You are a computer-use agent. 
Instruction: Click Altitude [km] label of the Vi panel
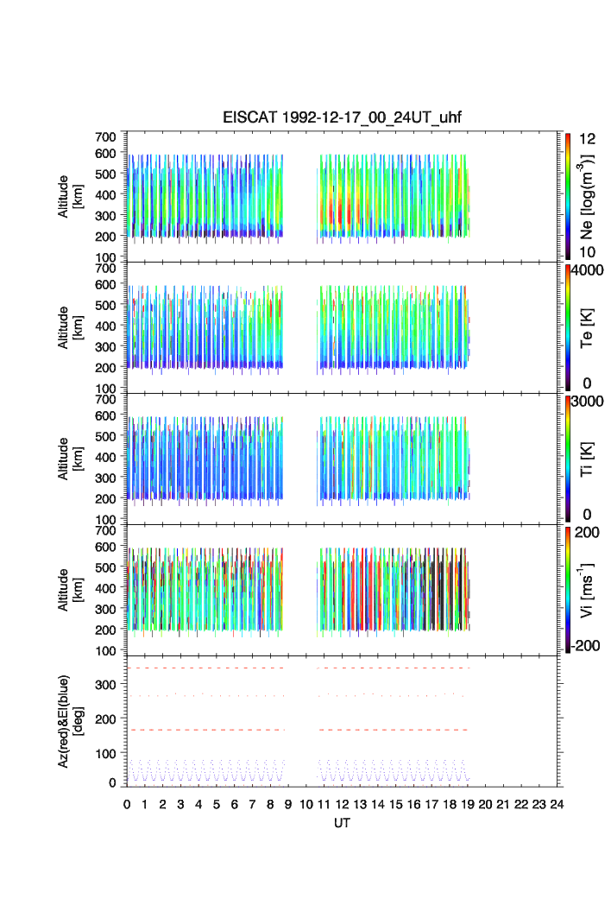pyautogui.click(x=70, y=590)
